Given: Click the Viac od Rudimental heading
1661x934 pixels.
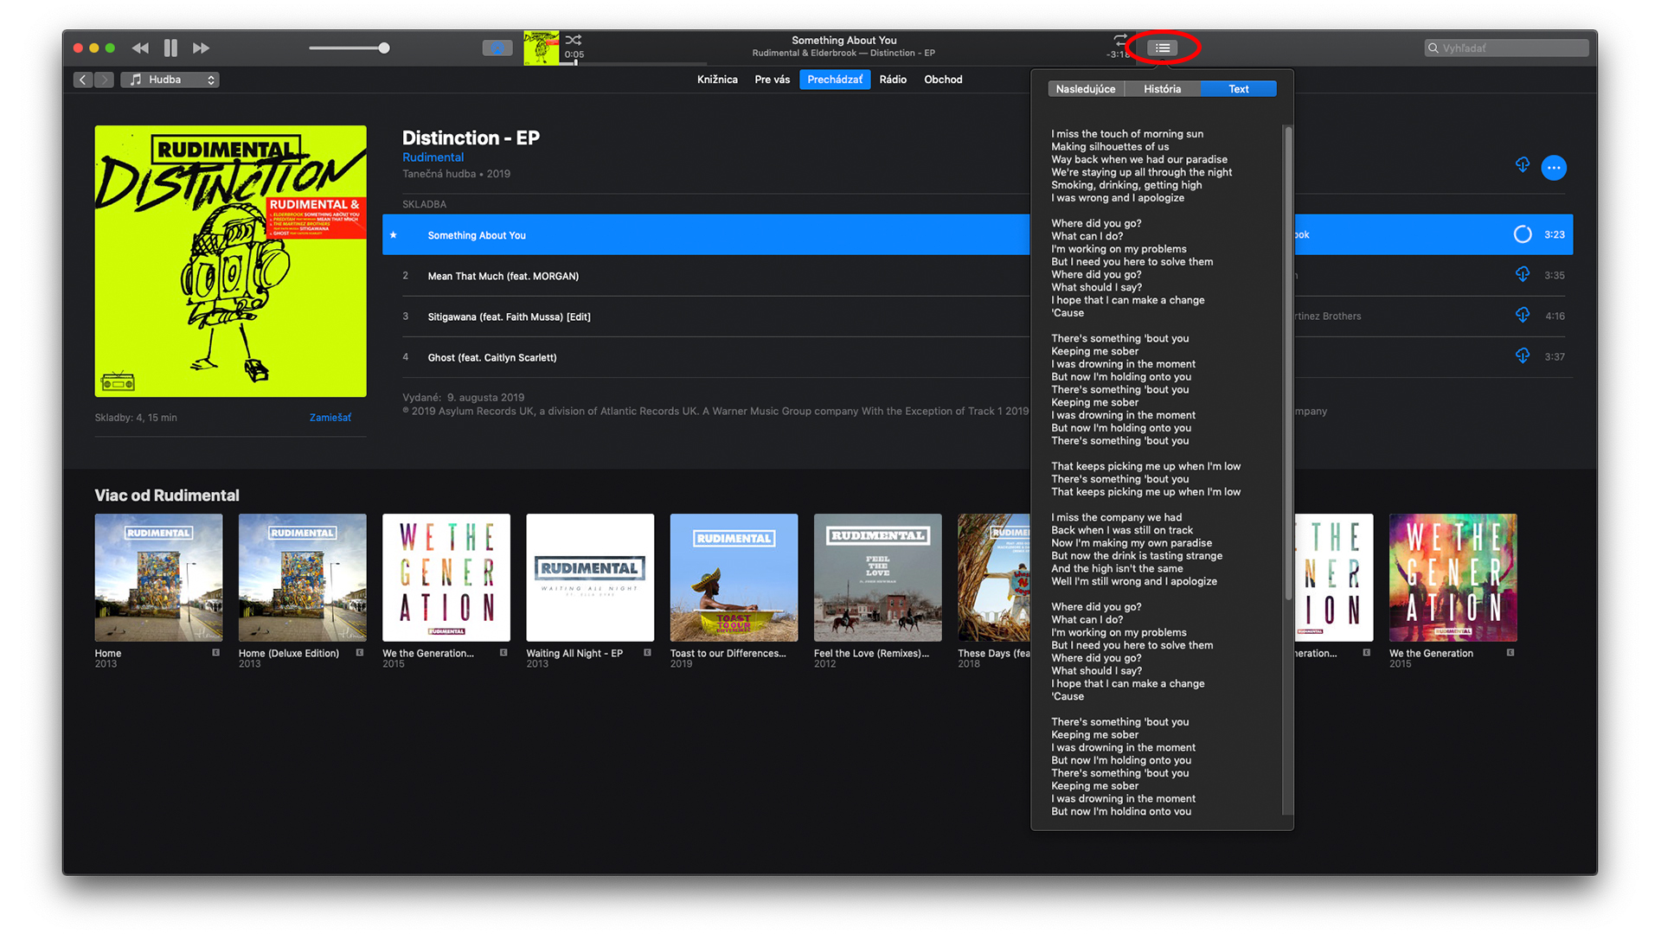Looking at the screenshot, I should pos(167,496).
